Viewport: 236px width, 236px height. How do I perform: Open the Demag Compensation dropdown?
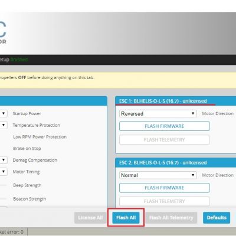[4, 160]
